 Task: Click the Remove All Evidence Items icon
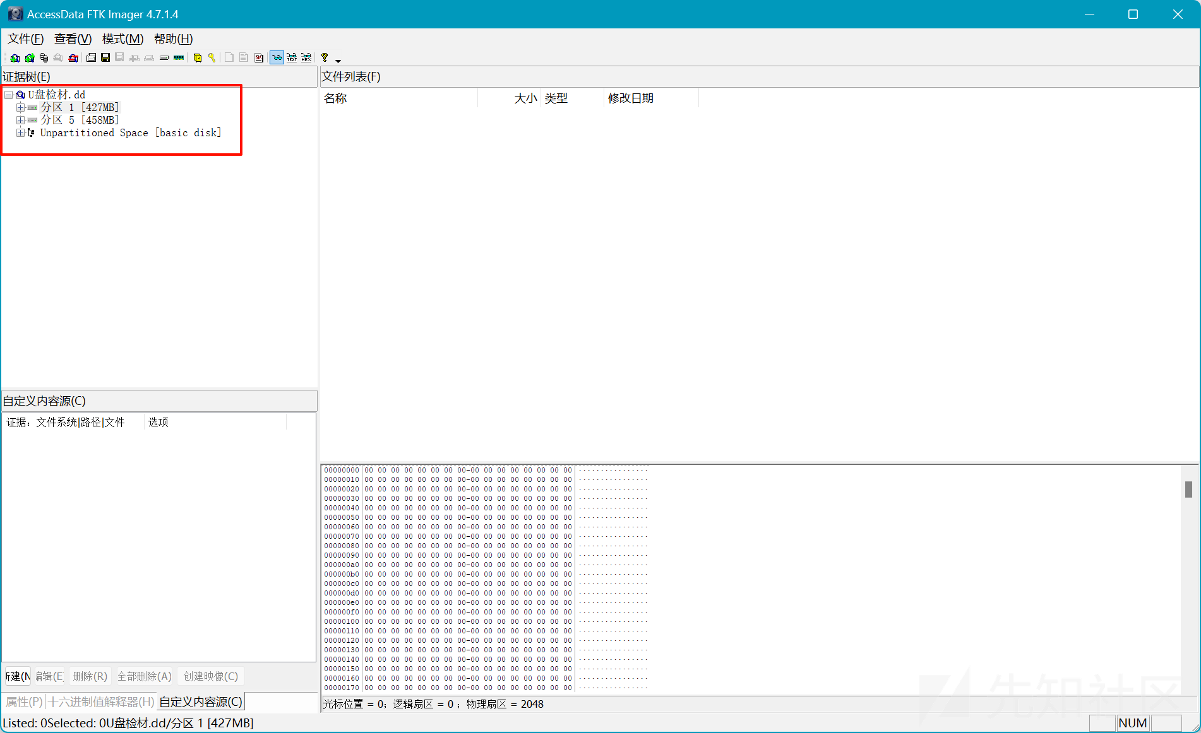pyautogui.click(x=73, y=58)
